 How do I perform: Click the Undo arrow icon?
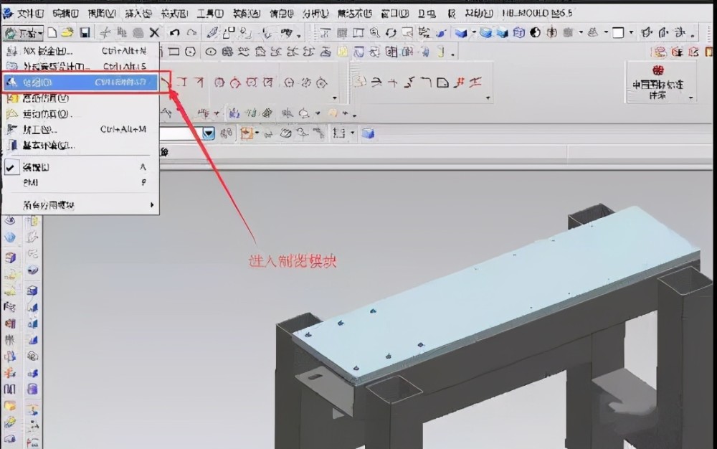coord(174,32)
